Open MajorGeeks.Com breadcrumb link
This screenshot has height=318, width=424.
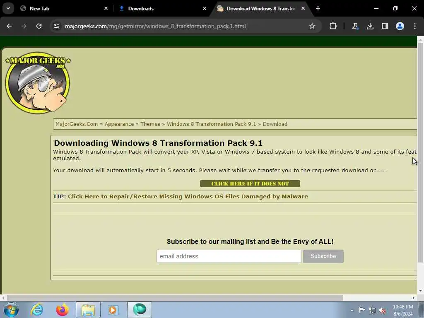pos(77,124)
